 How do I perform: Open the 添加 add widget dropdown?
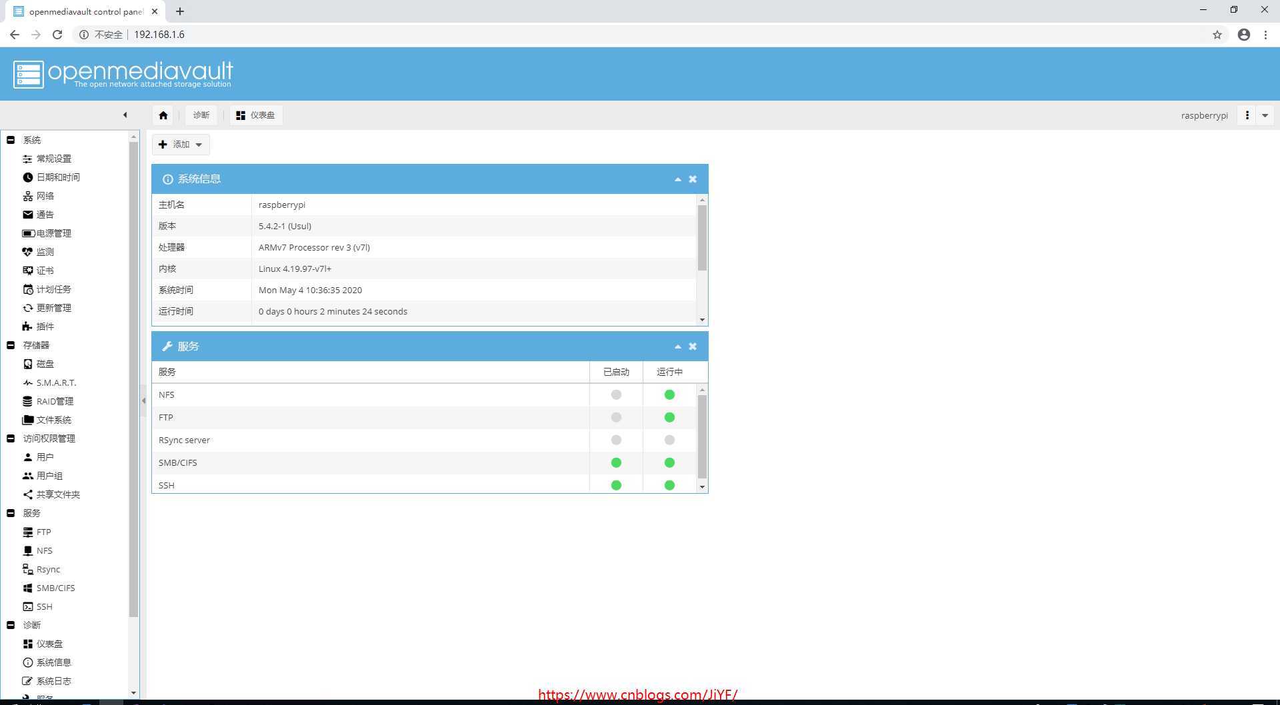181,145
